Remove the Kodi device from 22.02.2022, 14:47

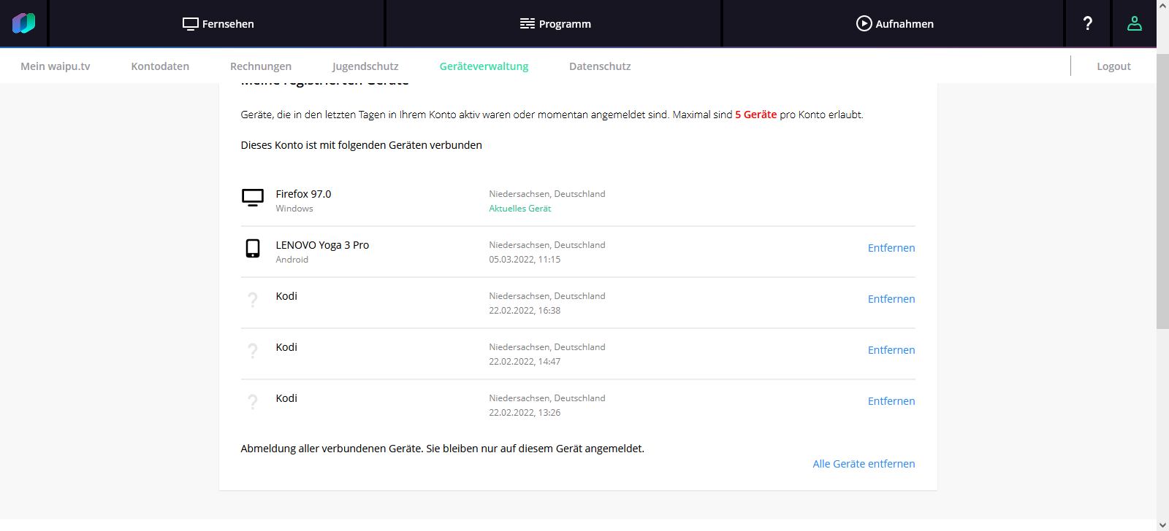pos(891,350)
